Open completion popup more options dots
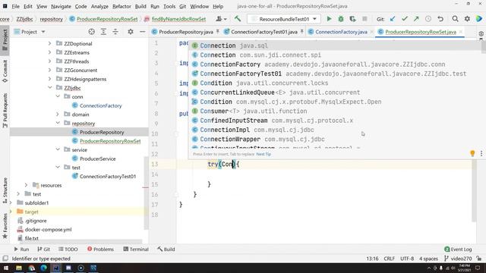The image size is (486, 273). (x=481, y=153)
